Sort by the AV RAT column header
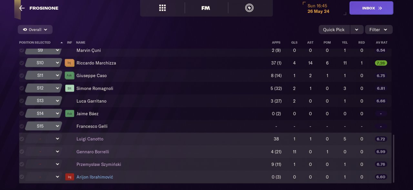The image size is (413, 190). point(381,42)
